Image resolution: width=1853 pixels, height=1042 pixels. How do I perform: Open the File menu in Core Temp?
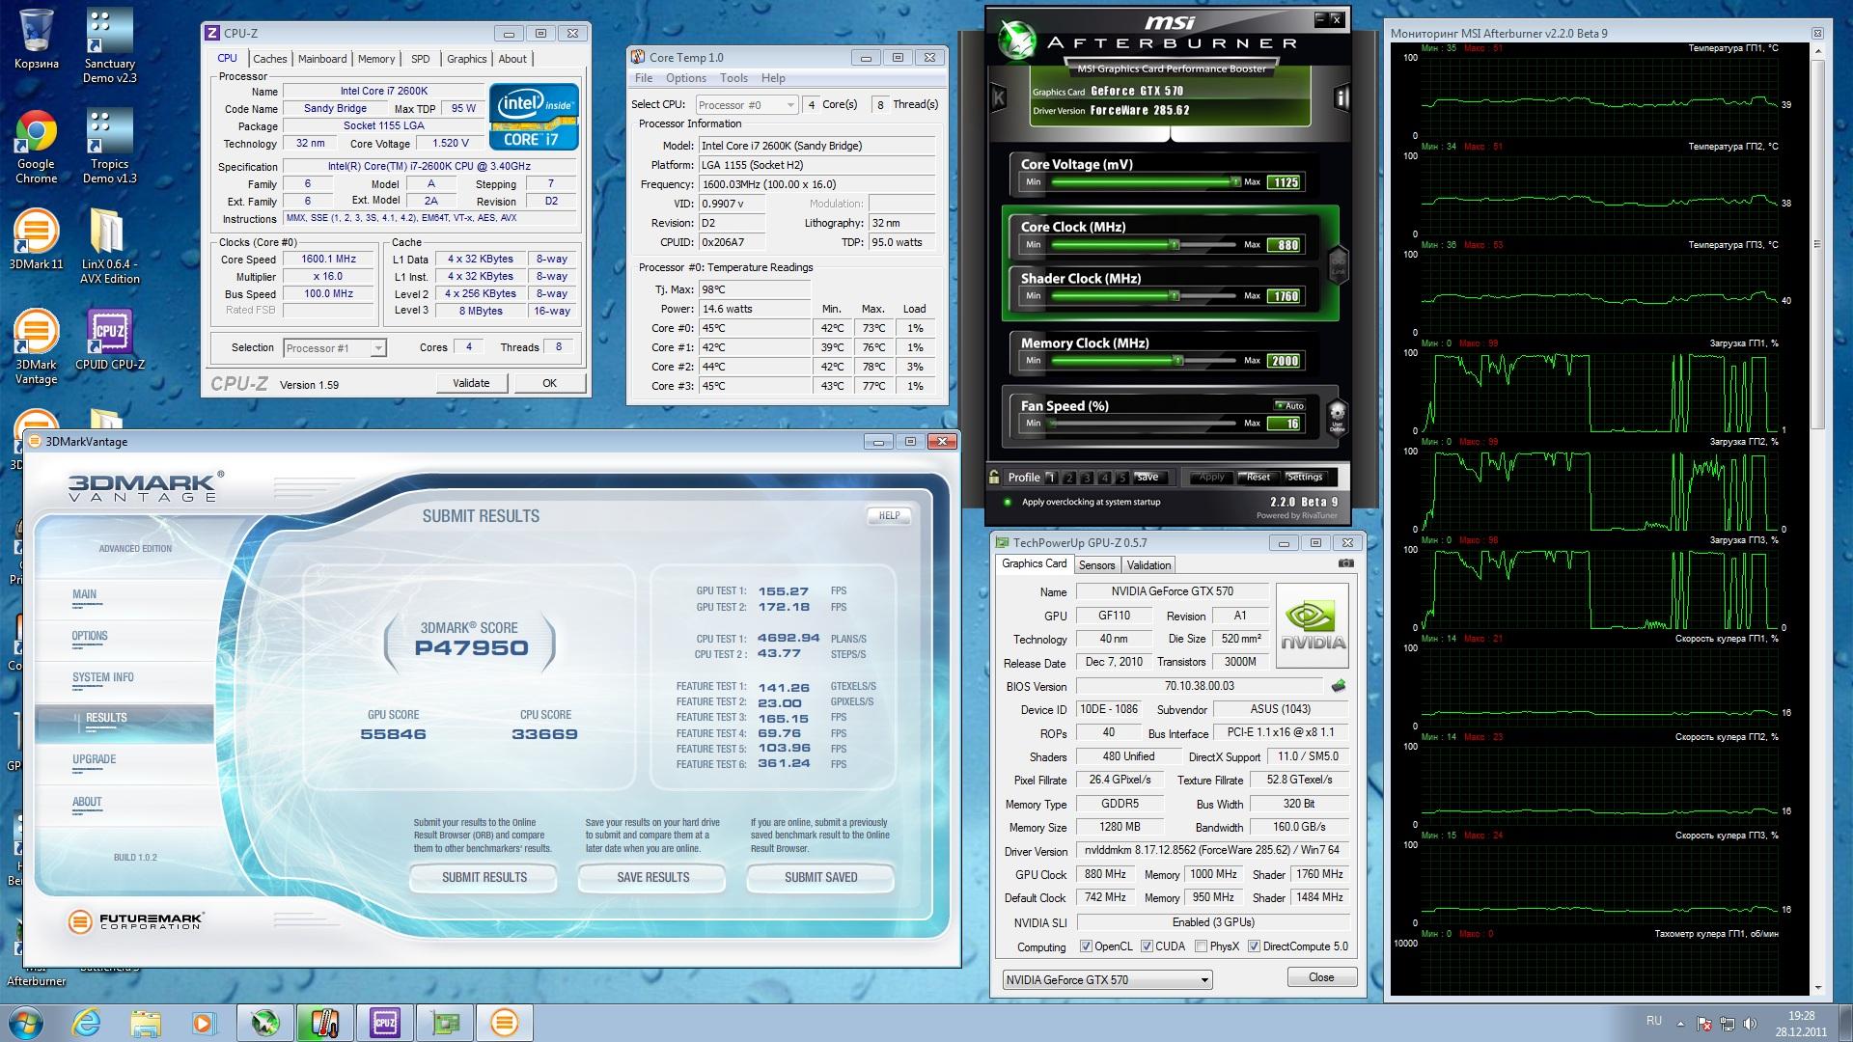point(644,78)
